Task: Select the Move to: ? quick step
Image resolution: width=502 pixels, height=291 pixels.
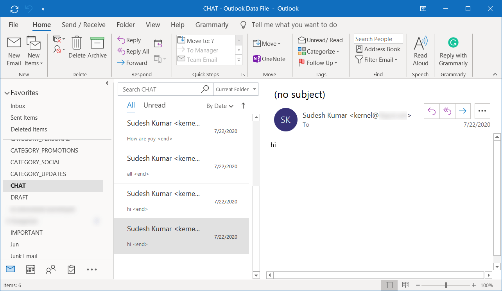Action: coord(205,41)
